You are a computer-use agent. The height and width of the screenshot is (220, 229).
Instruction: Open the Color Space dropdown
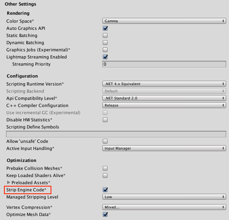click(164, 21)
